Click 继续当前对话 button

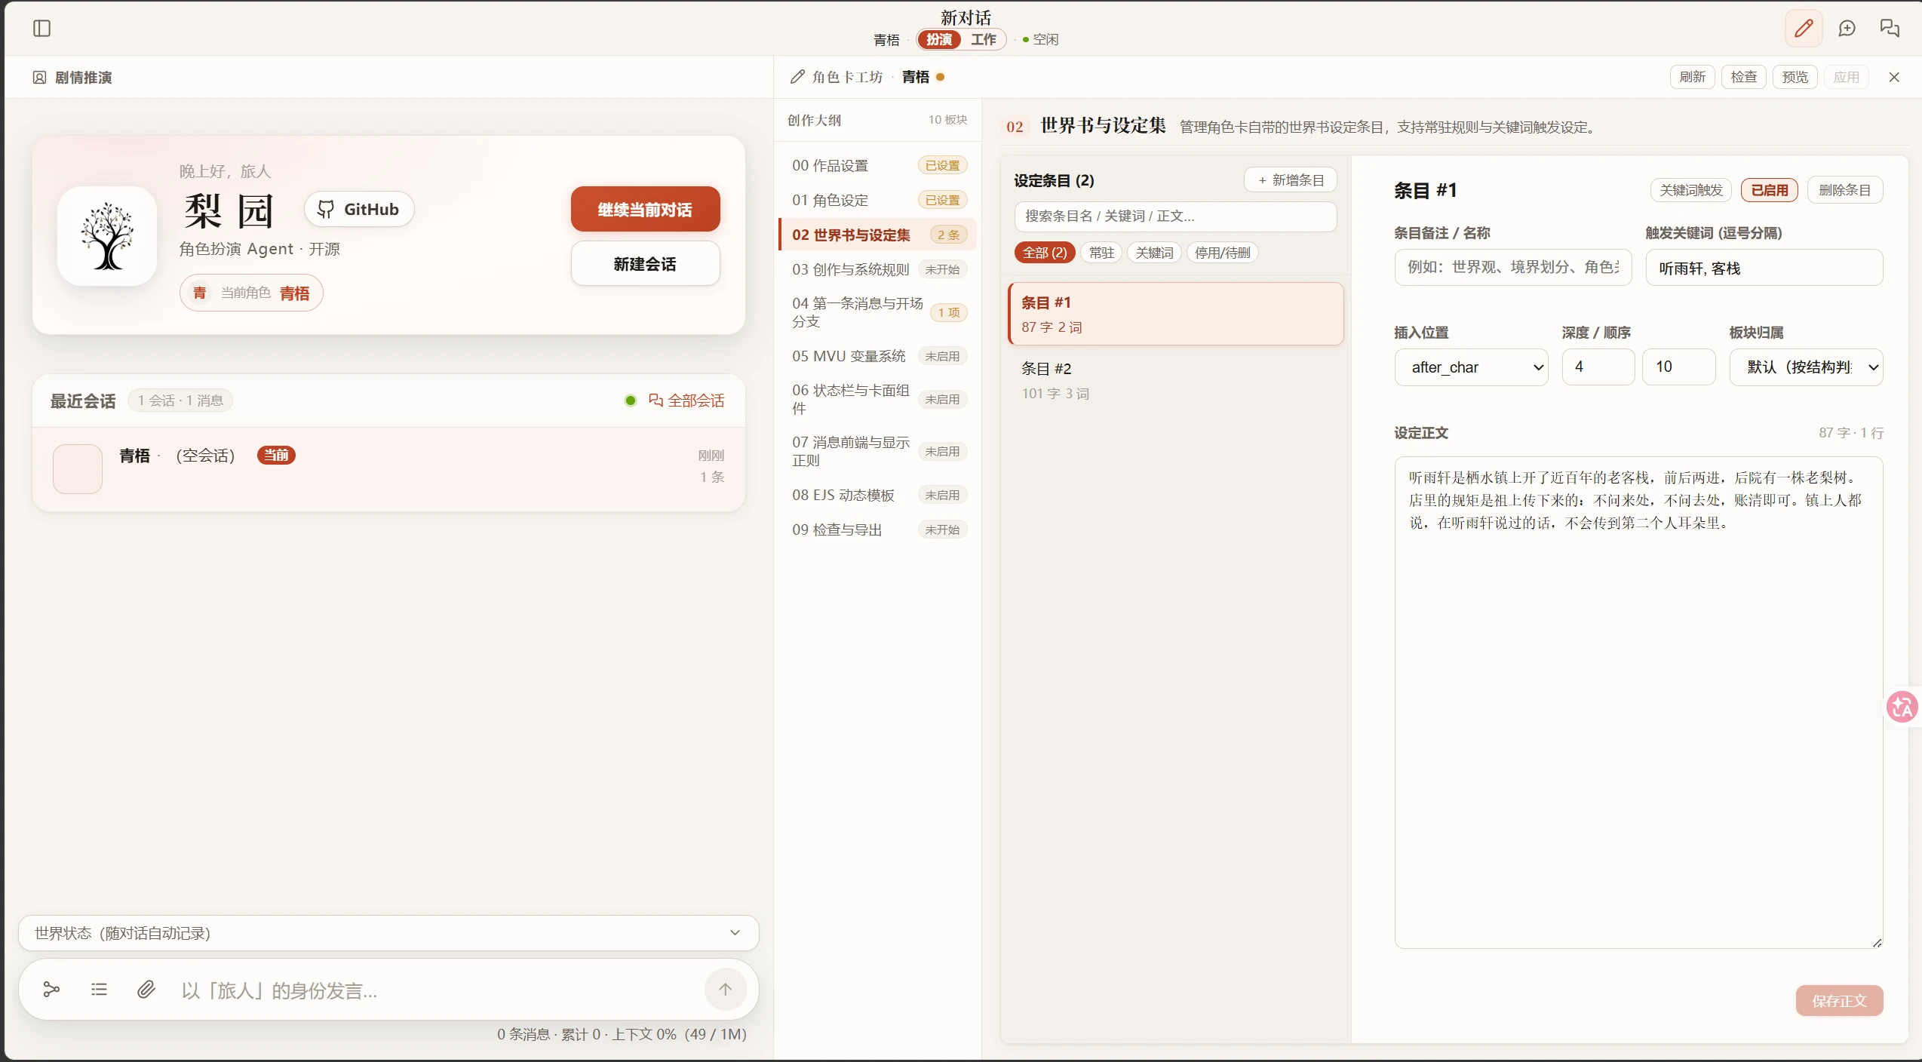click(x=645, y=209)
